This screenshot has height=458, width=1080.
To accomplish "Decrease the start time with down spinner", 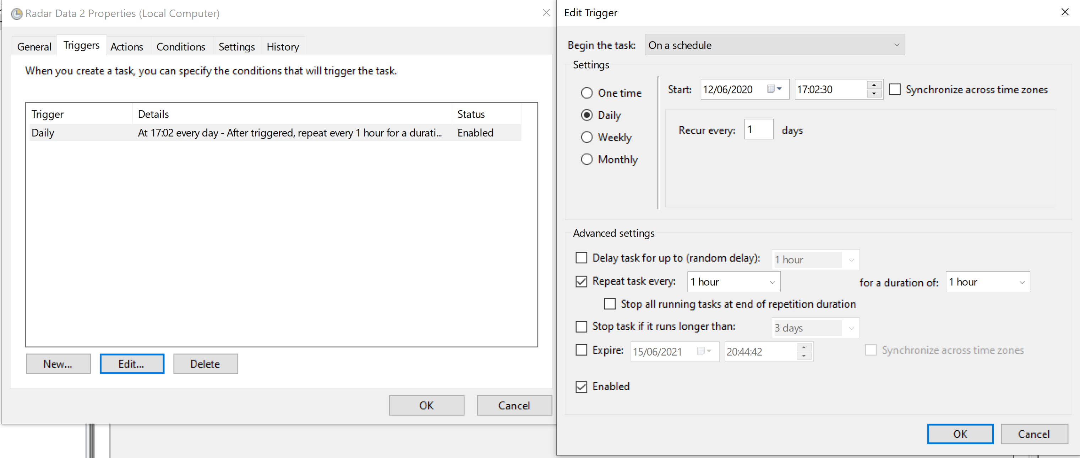I will coord(874,94).
